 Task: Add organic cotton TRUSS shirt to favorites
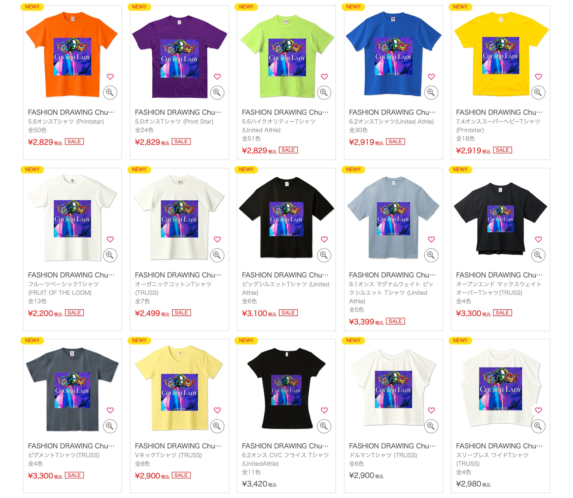tap(217, 239)
